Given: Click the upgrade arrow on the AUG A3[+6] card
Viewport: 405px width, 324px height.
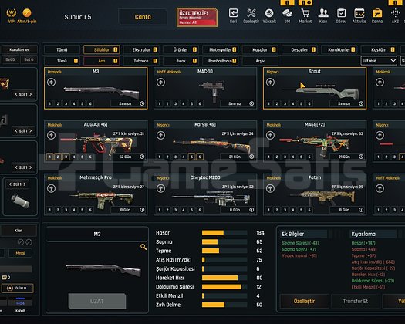Looking at the screenshot, I should point(51,135).
